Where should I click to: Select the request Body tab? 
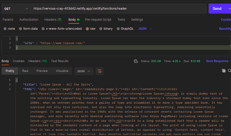(74, 19)
